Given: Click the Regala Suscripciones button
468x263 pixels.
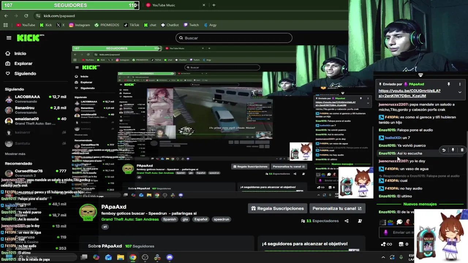Looking at the screenshot, I should [x=278, y=208].
